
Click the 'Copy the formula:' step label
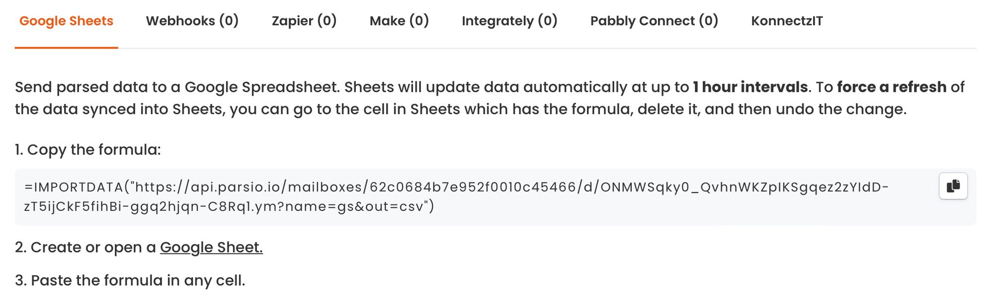pyautogui.click(x=93, y=149)
